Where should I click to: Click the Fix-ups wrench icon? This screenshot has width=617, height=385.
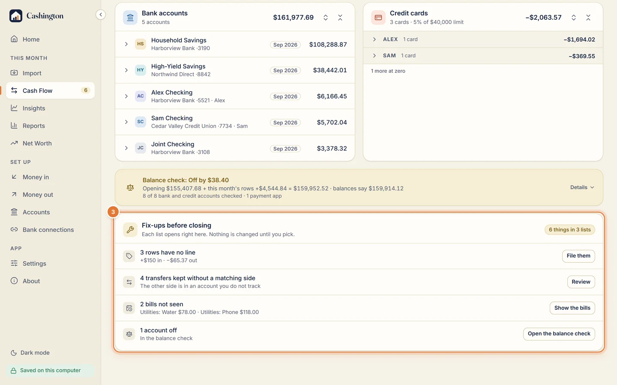click(x=130, y=230)
